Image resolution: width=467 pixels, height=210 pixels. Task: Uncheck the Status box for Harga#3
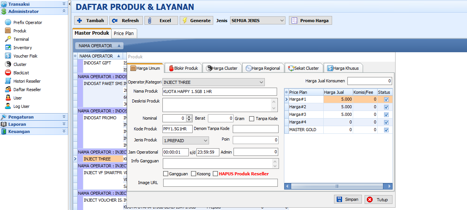pyautogui.click(x=386, y=114)
